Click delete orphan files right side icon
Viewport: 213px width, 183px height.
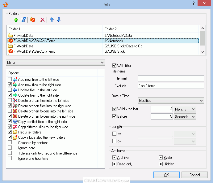15,106
